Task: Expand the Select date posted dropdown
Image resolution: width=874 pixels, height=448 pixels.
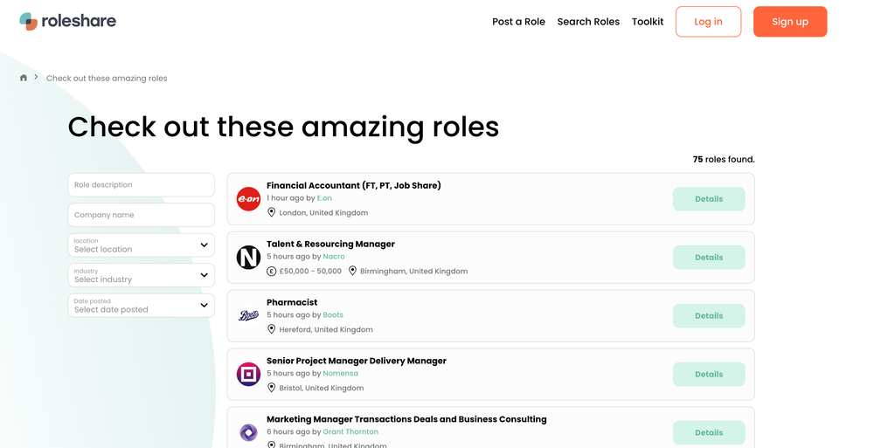Action: 141,306
